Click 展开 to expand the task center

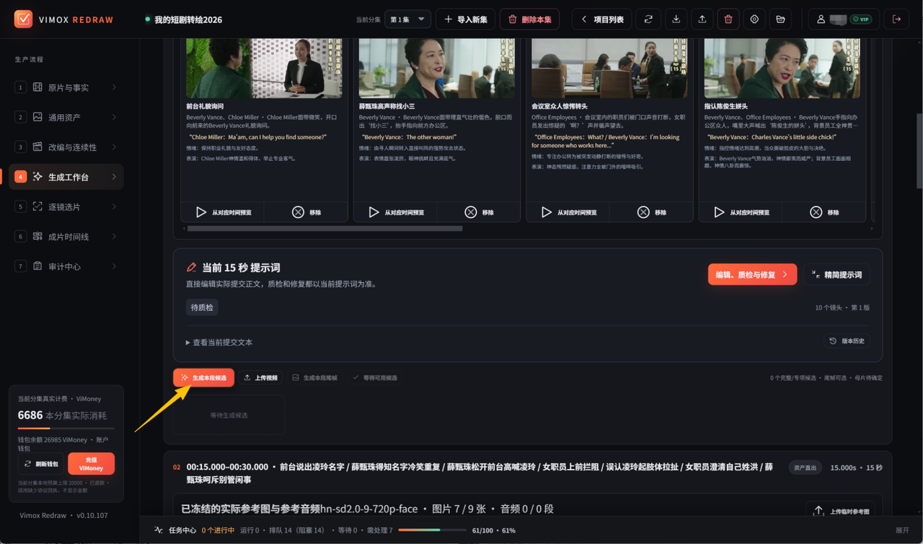coord(902,530)
